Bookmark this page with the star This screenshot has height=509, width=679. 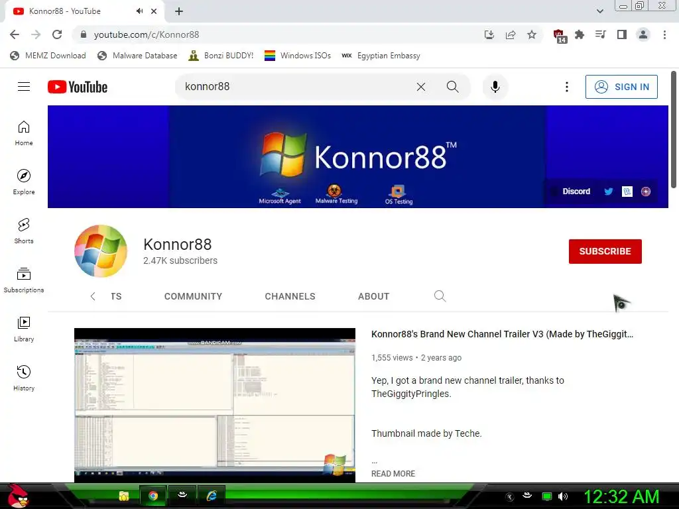pyautogui.click(x=532, y=34)
